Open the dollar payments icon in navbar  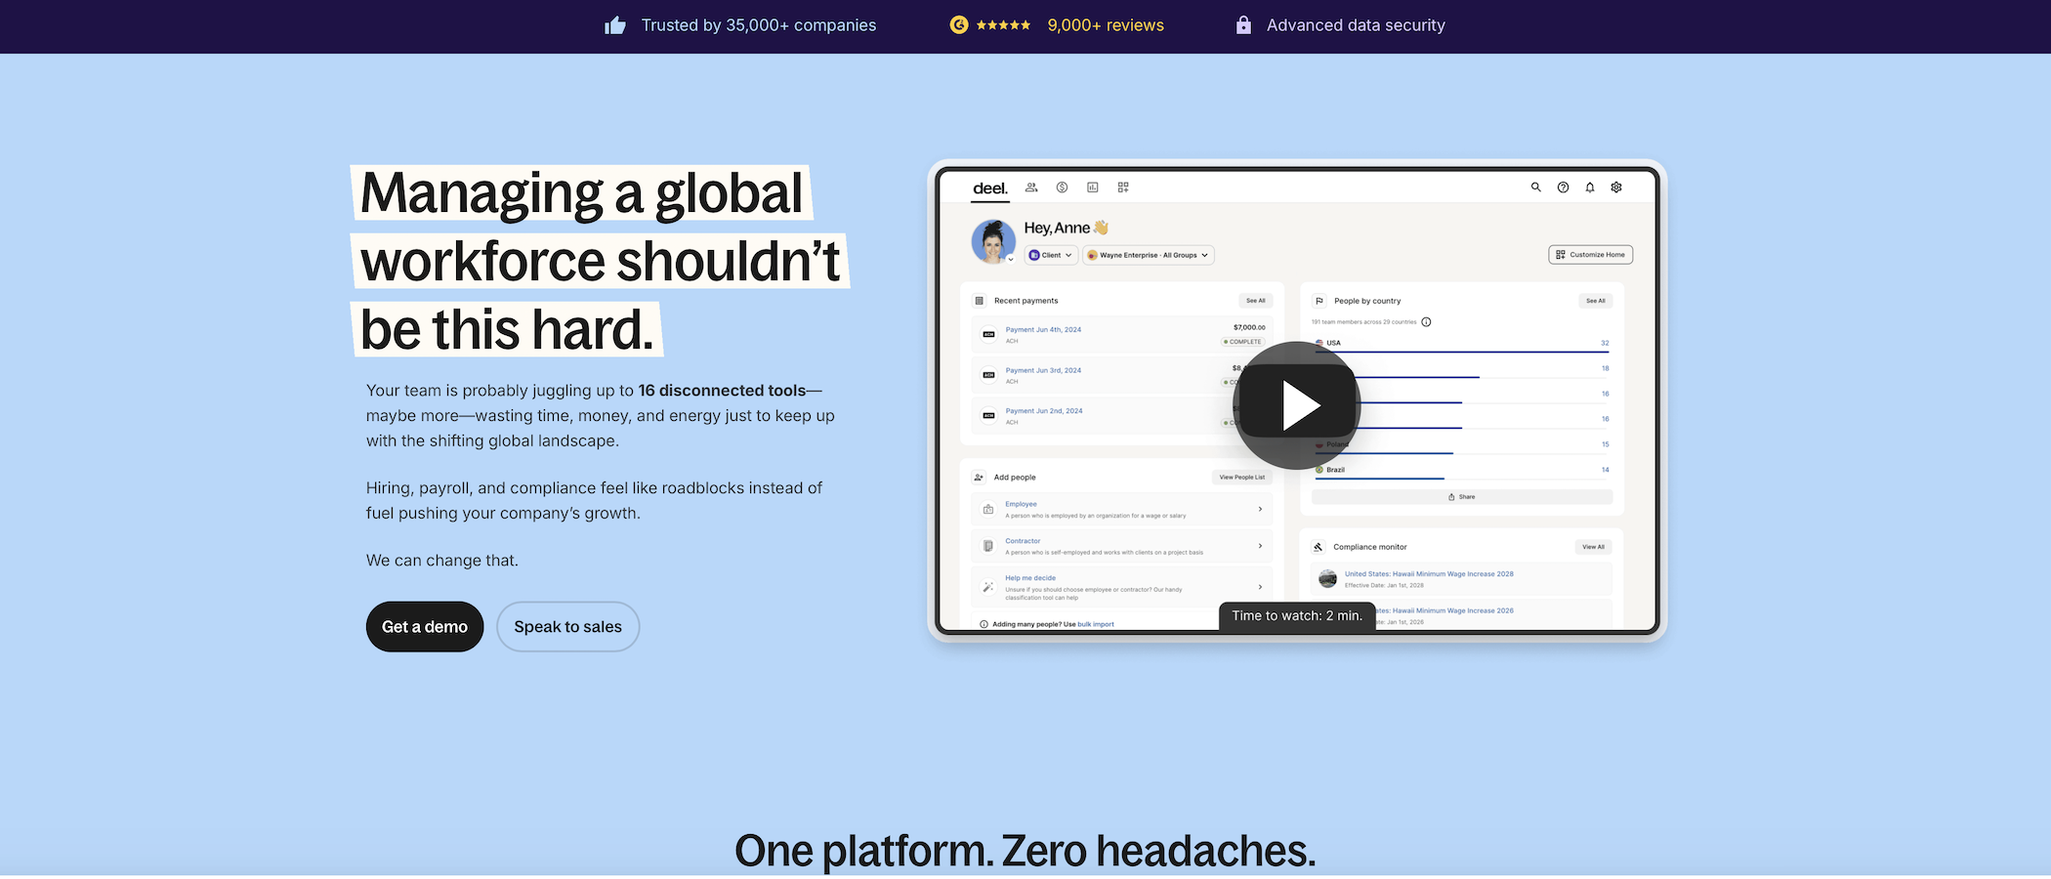point(1062,188)
